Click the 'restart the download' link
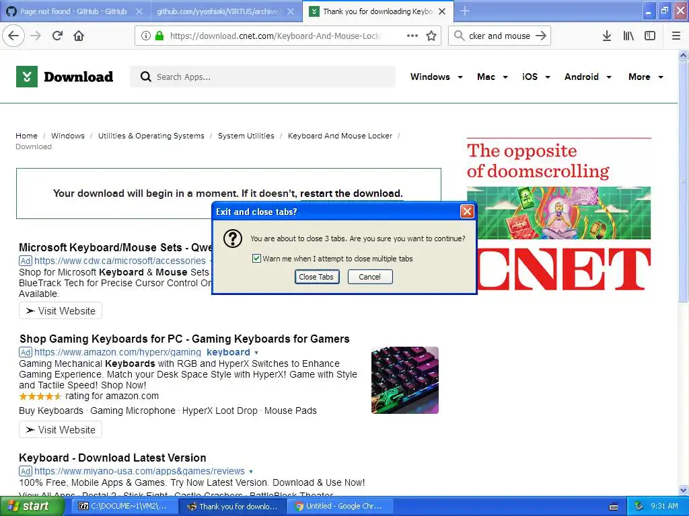The image size is (689, 516). tap(351, 193)
